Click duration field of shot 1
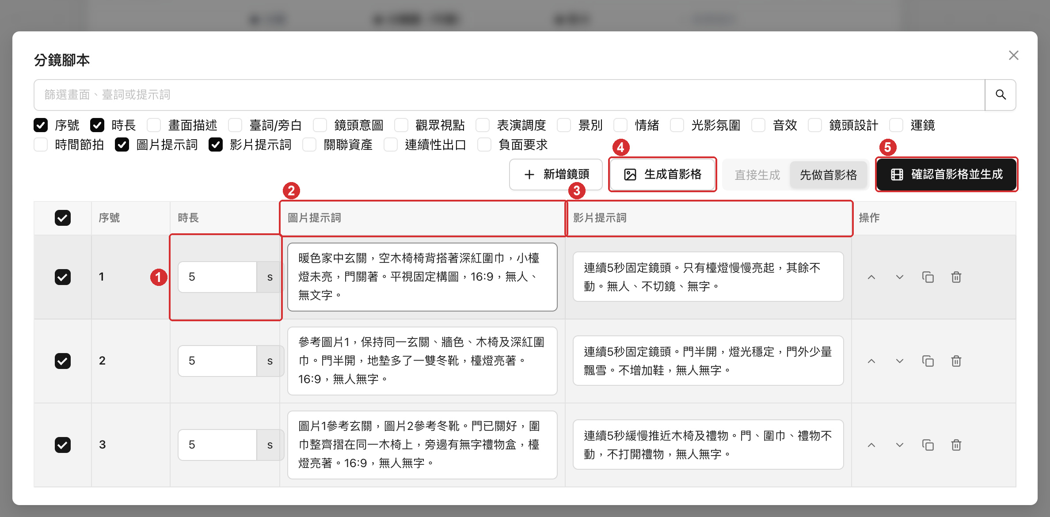The width and height of the screenshot is (1050, 517). pyautogui.click(x=217, y=277)
